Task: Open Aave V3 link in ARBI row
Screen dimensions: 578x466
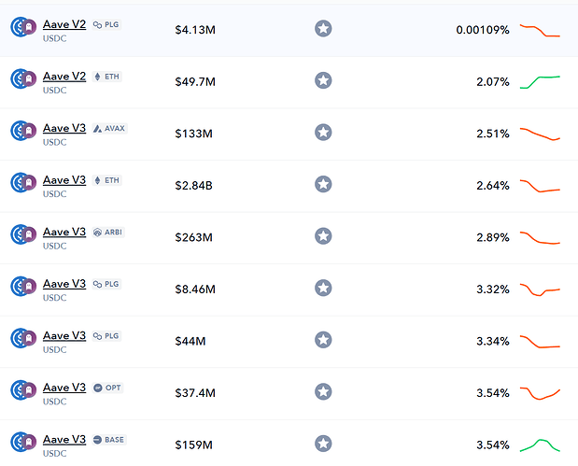Action: pos(64,232)
